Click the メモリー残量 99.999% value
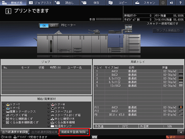Viewport: 185px width, 139px height. coord(179,16)
